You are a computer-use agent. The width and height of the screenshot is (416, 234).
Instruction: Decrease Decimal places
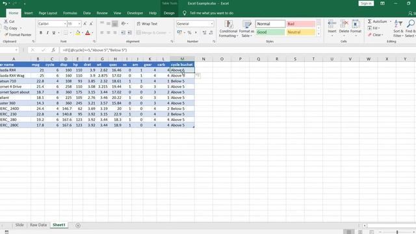click(x=211, y=32)
